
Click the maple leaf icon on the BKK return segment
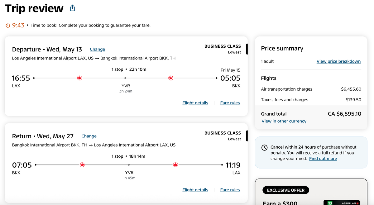[x=82, y=165]
